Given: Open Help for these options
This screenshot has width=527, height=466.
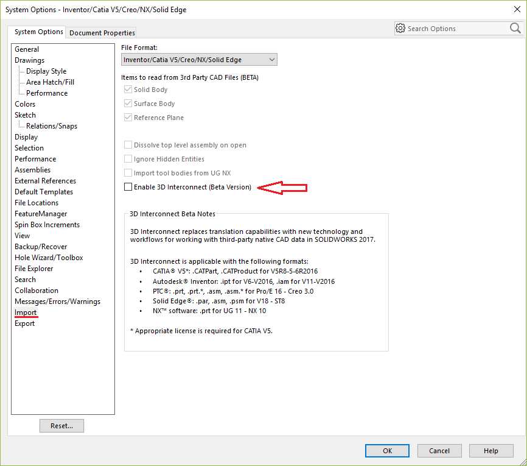Looking at the screenshot, I should [x=490, y=451].
